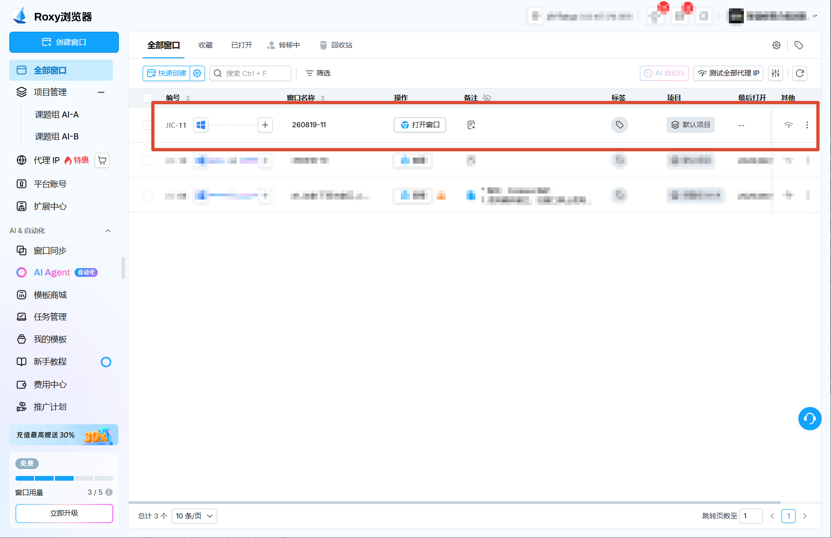Click the Roxy browser sailboat logo
The image size is (831, 538).
[x=21, y=16]
